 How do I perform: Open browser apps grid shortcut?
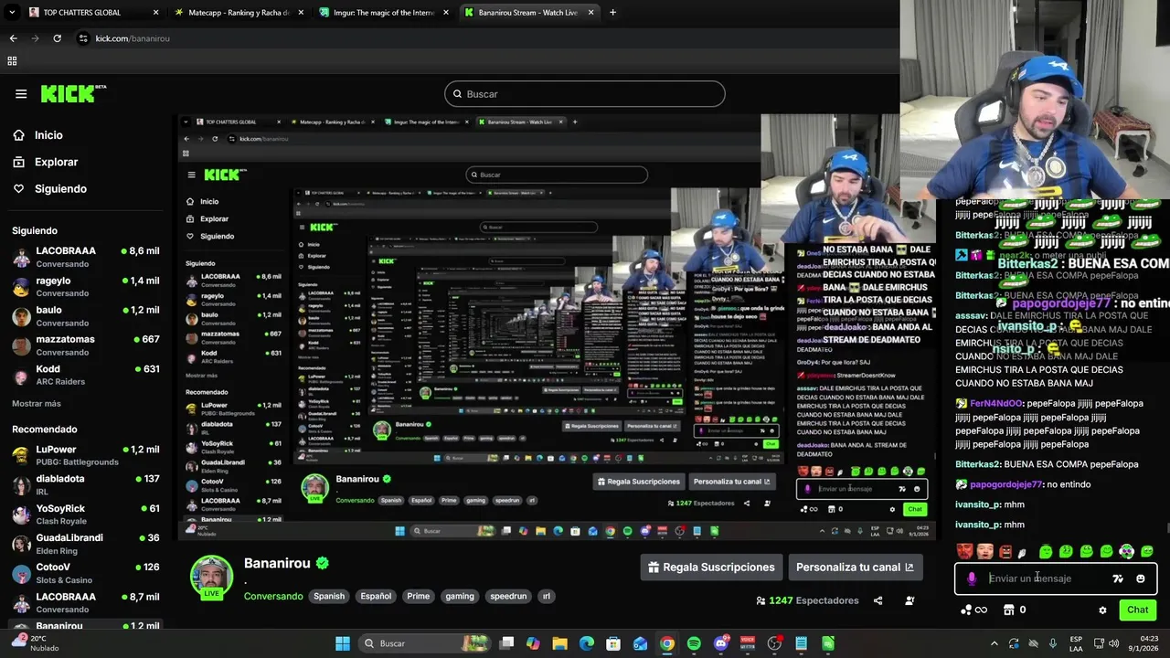pos(12,61)
